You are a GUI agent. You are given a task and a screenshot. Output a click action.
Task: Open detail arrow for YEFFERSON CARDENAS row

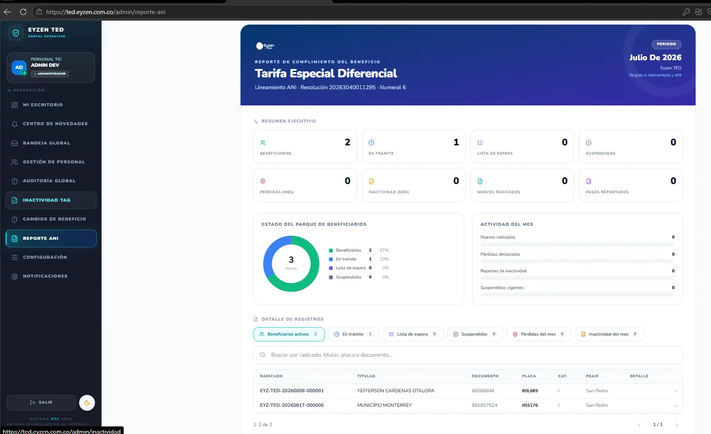pos(675,391)
